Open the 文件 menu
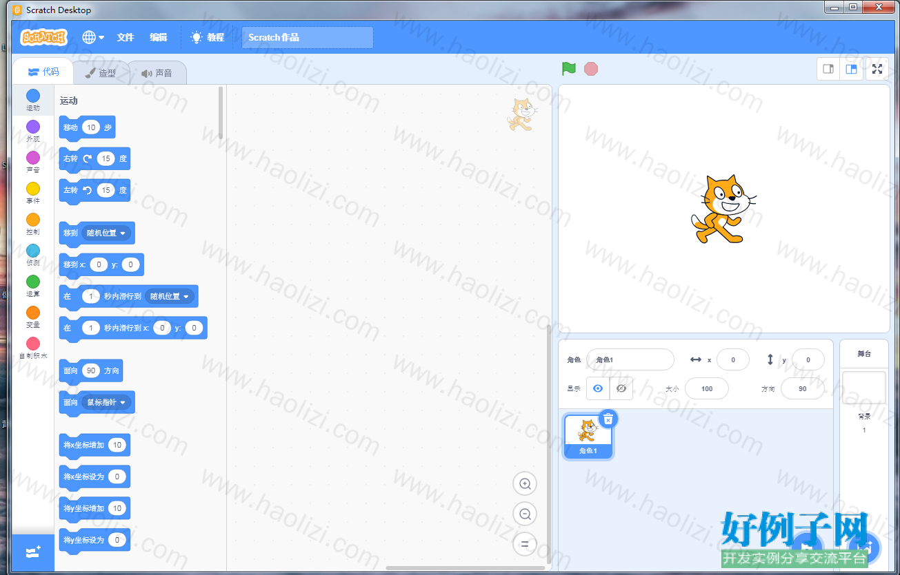 126,37
